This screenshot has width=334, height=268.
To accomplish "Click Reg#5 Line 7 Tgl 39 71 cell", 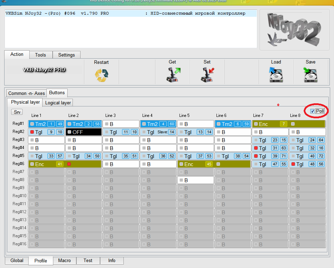I will click(x=270, y=156).
